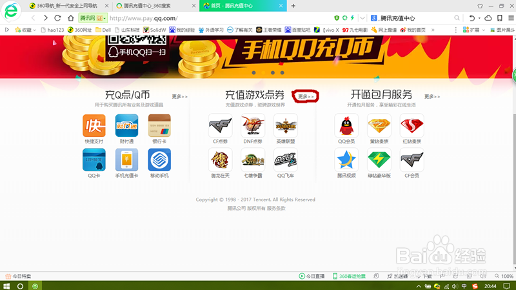The image size is (516, 290).
Task: Open the 红钻贵族 red diamond icon
Action: 412,125
